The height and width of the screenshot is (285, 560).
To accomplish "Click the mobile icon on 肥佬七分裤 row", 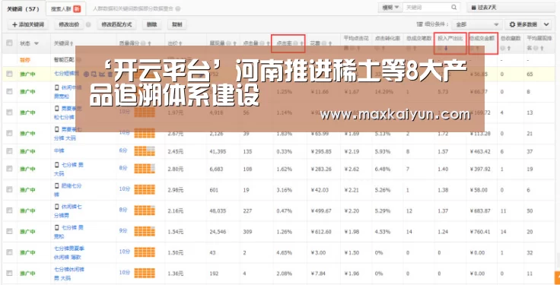I will click(56, 186).
